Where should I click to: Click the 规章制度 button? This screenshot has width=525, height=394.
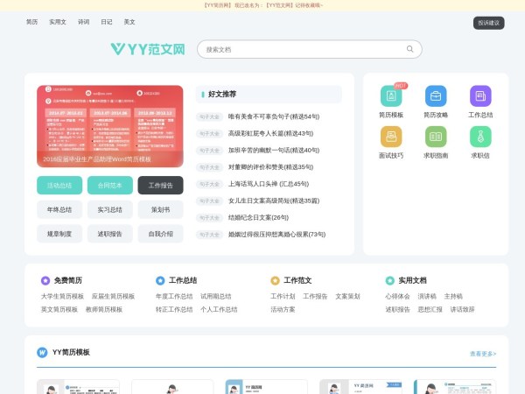(x=59, y=234)
